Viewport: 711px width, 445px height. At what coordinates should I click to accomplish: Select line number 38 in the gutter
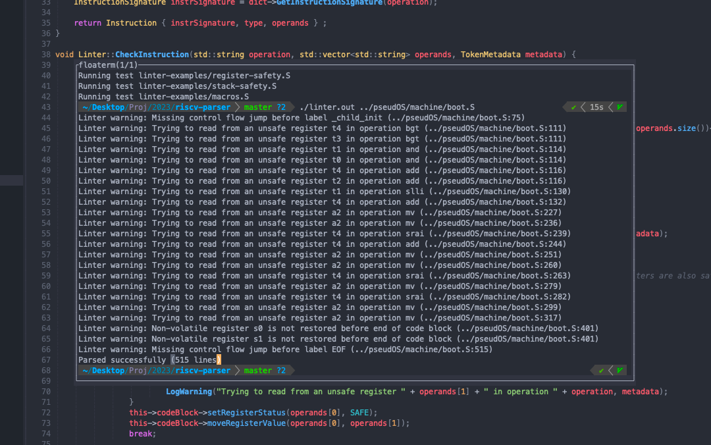point(46,54)
